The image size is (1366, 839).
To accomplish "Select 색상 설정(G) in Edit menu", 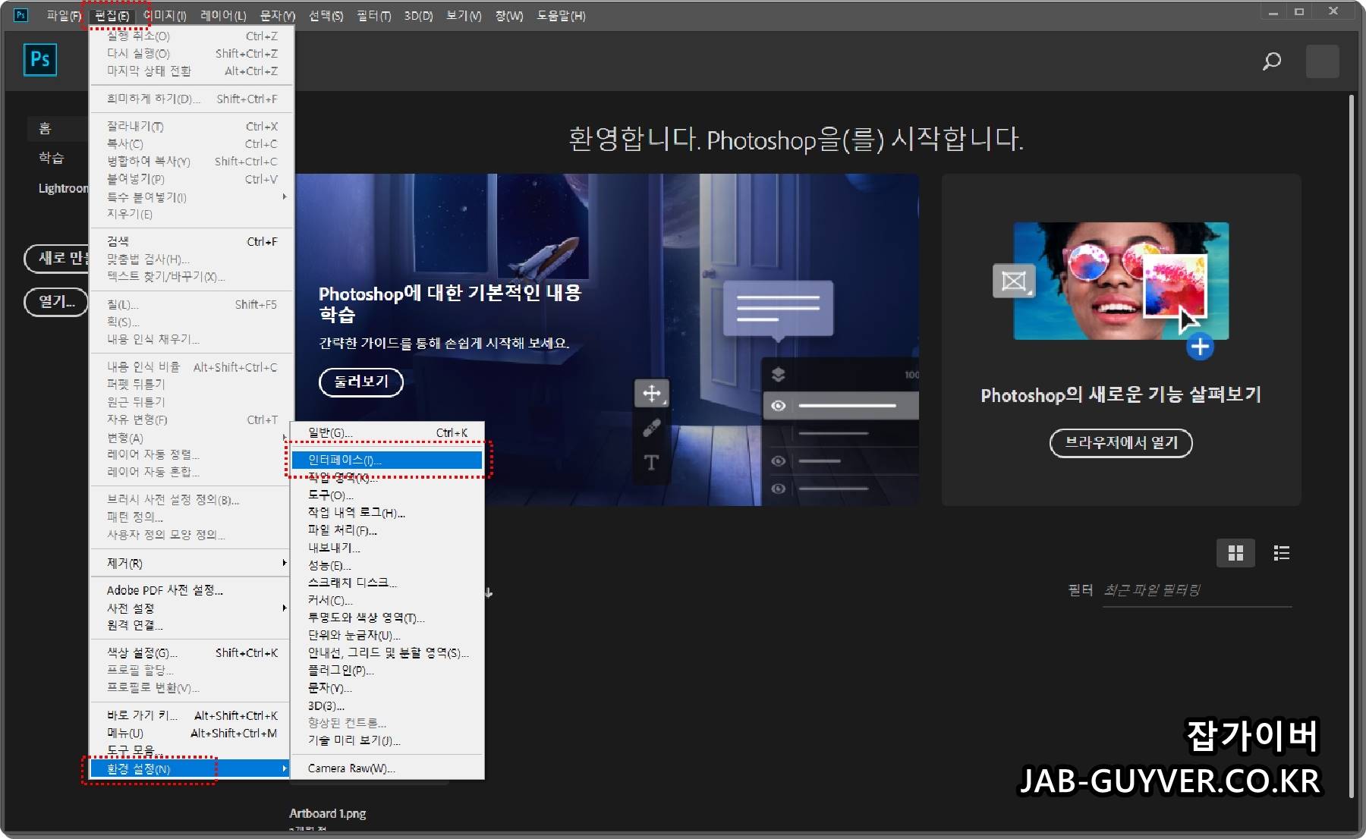I will [190, 652].
